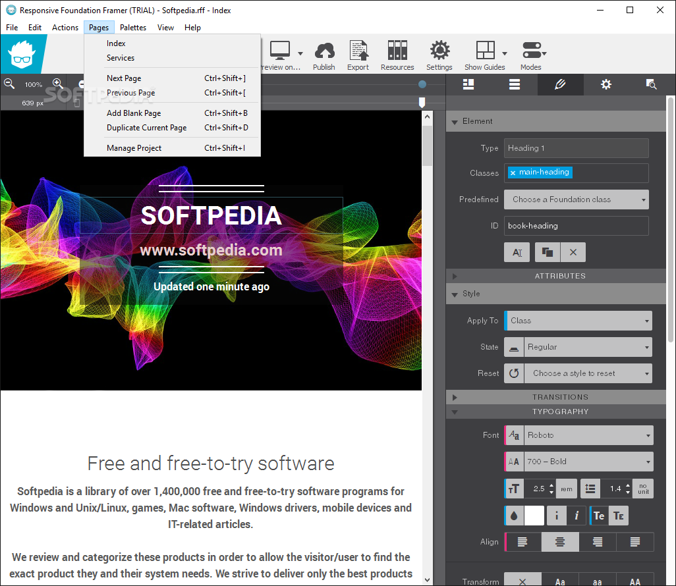Open the Inspect search pane tab
The width and height of the screenshot is (676, 586).
tap(651, 84)
